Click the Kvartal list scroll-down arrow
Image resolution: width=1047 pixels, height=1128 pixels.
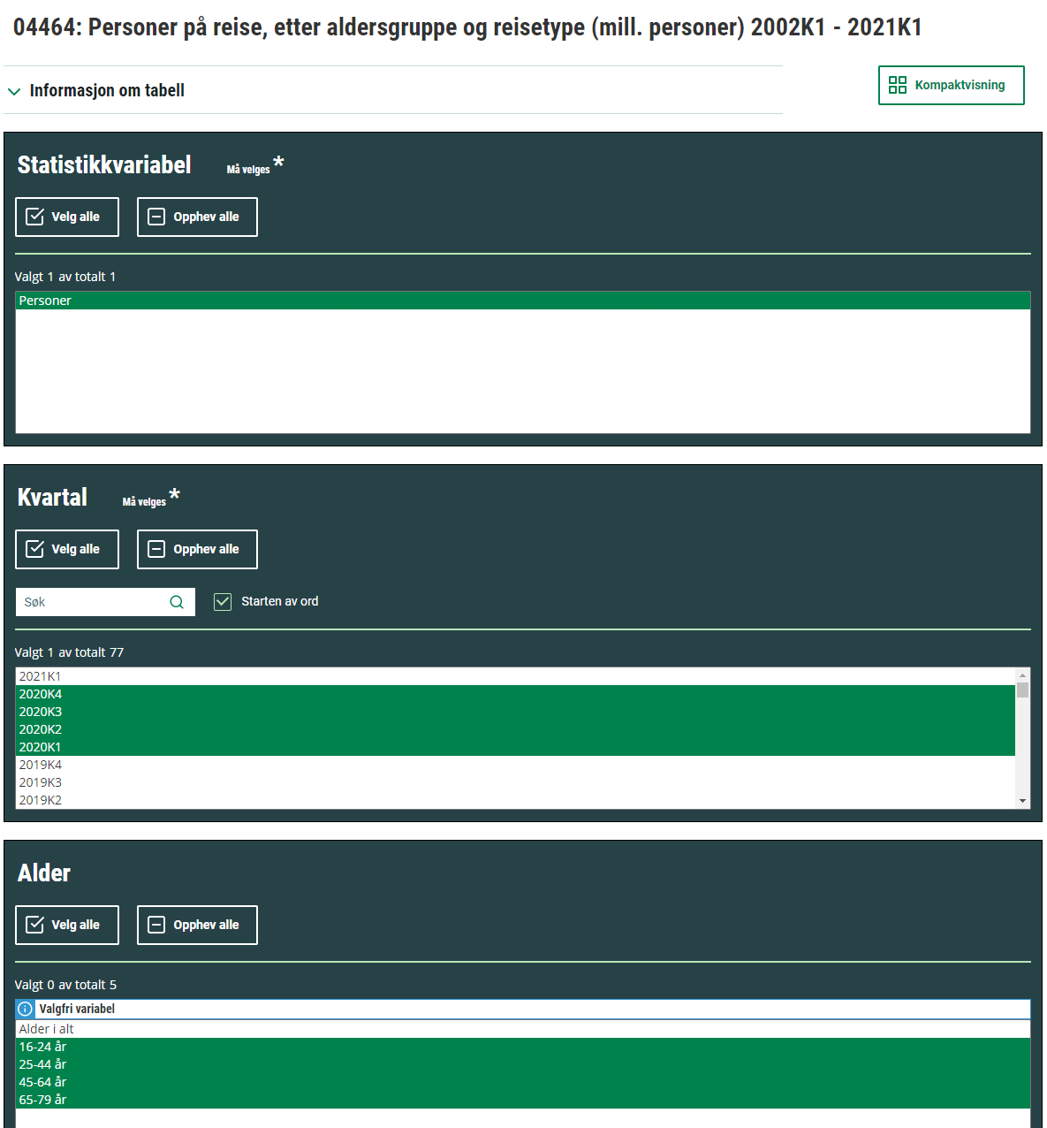[1023, 801]
